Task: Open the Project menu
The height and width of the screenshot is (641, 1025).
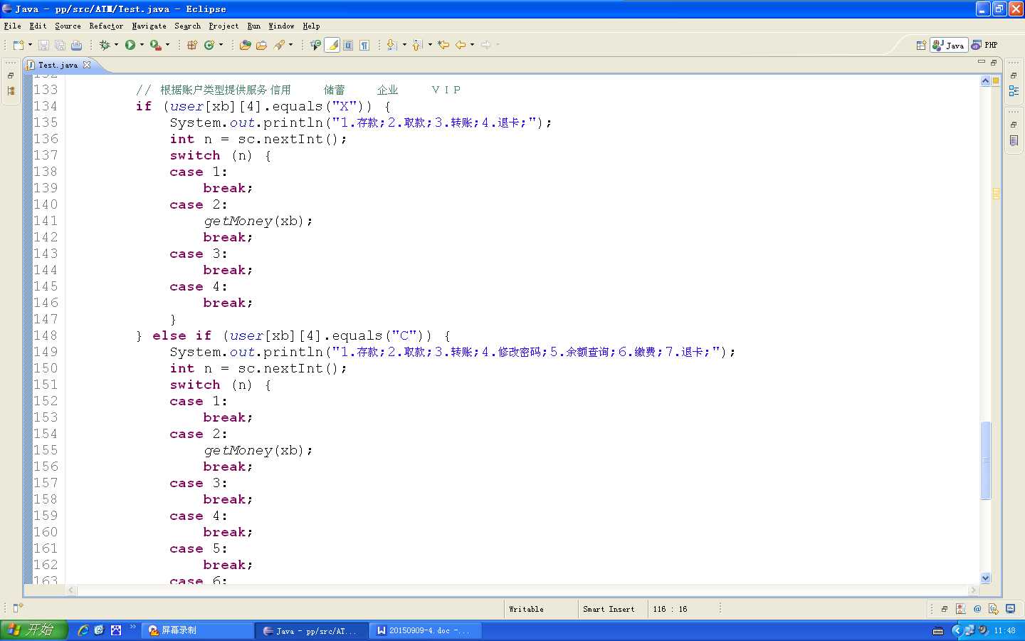Action: [x=224, y=26]
